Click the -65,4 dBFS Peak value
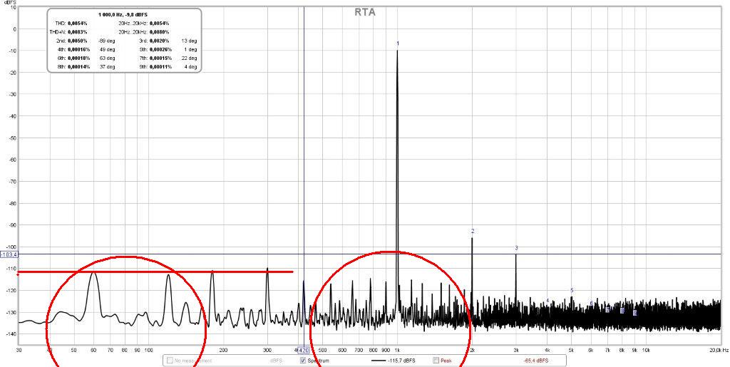The image size is (730, 367). (535, 361)
